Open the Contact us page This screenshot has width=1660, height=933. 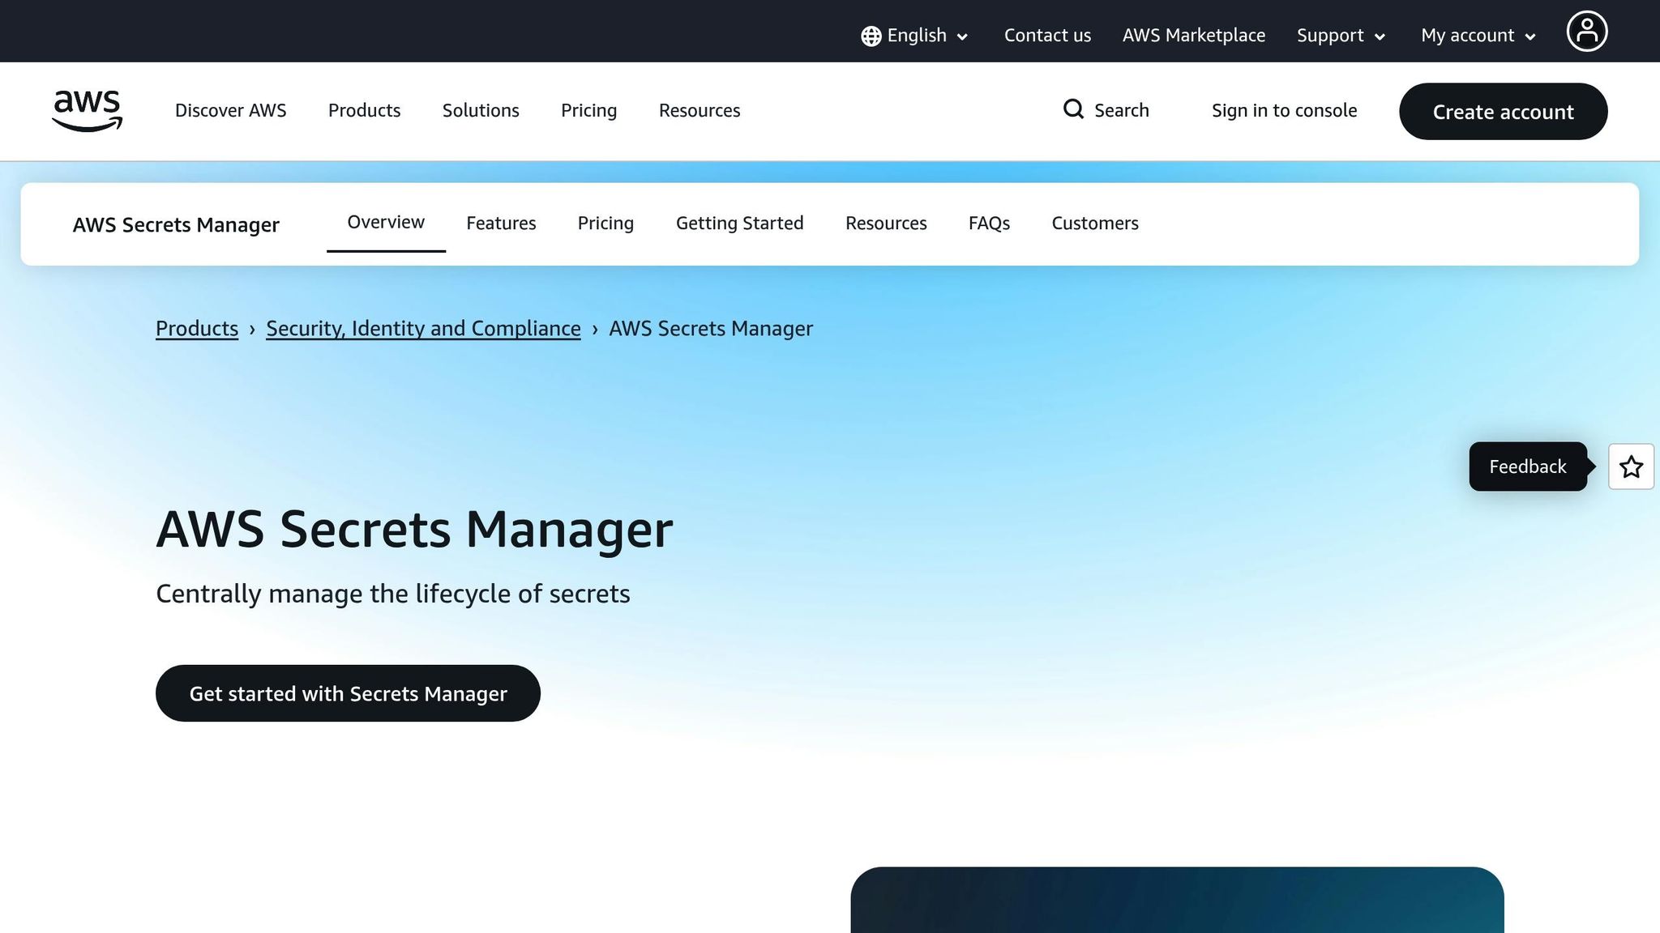1047,36
